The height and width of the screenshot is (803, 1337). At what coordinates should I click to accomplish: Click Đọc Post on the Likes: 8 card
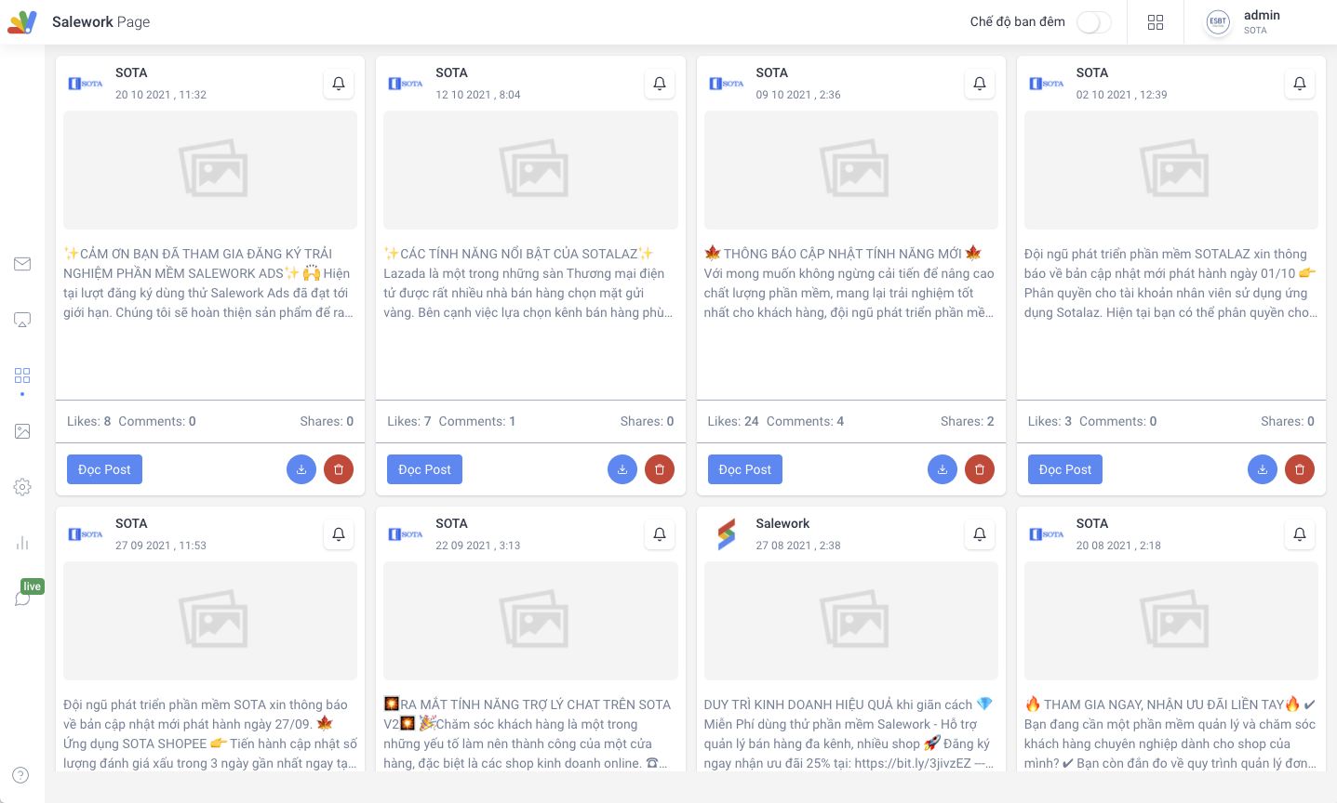coord(104,469)
